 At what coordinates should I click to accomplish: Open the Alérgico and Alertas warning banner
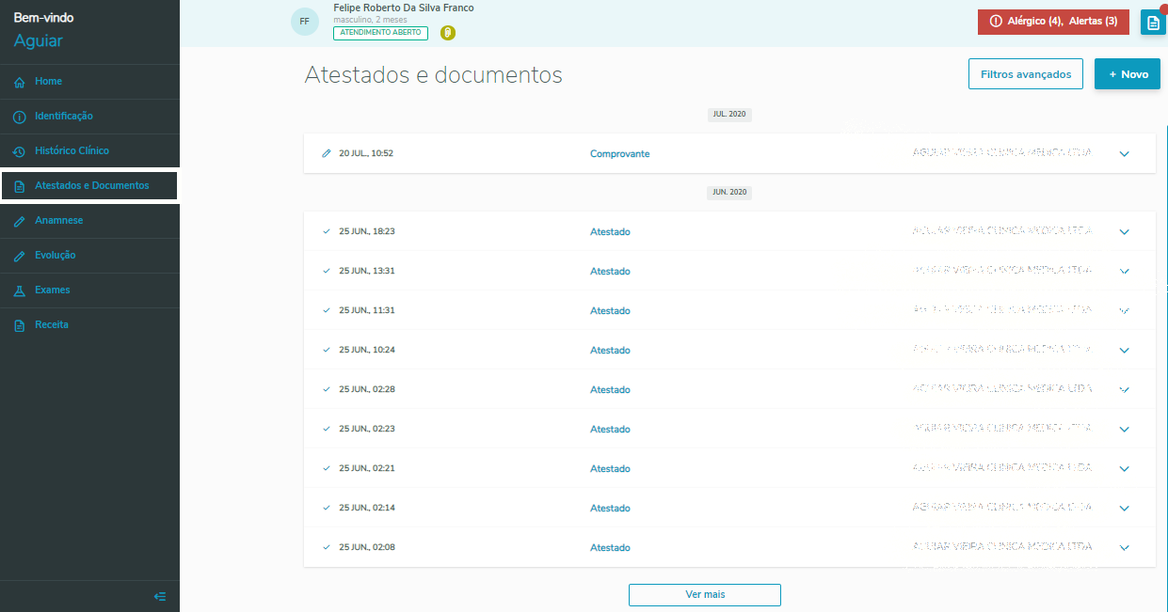click(x=1052, y=21)
